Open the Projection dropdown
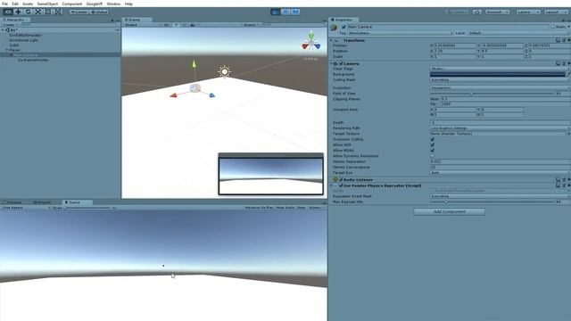Image resolution: width=571 pixels, height=321 pixels. click(x=500, y=87)
